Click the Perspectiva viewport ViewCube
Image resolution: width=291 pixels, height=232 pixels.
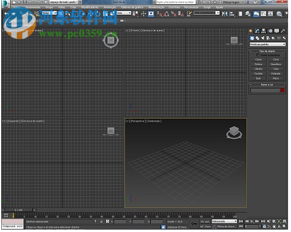[x=234, y=132]
